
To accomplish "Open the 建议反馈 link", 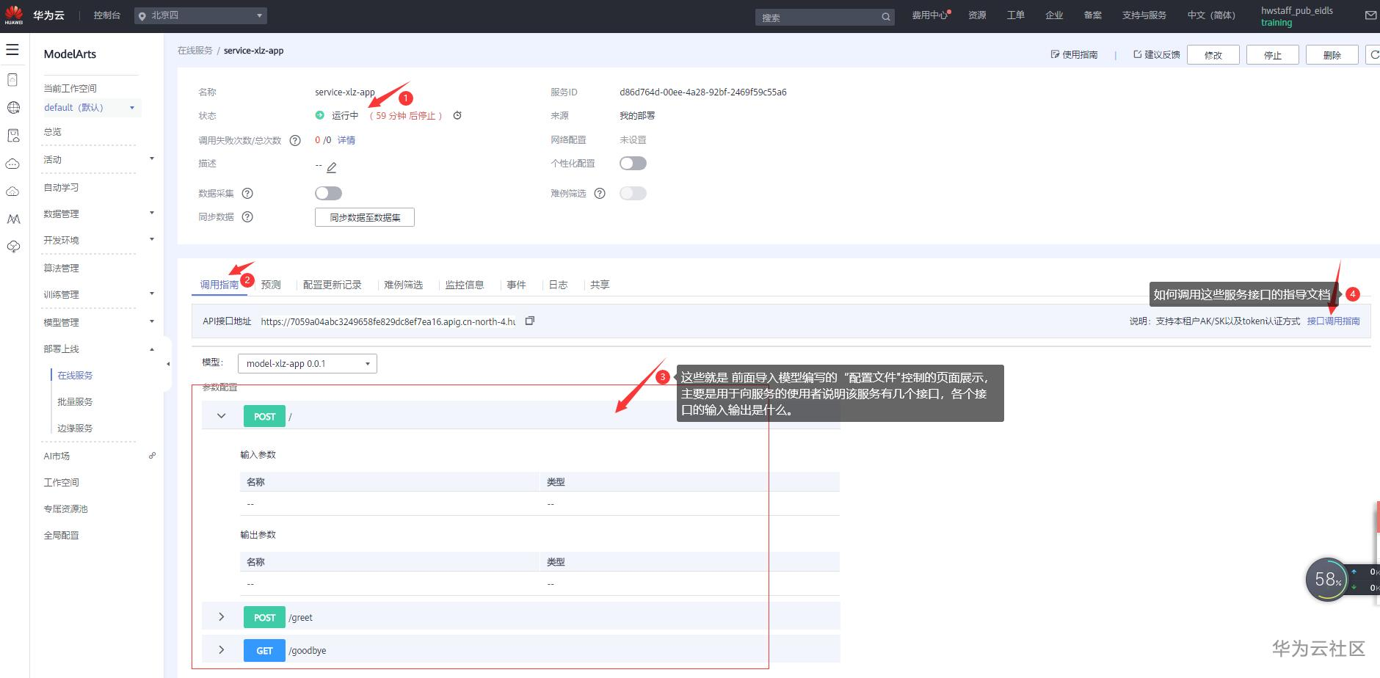I will point(1157,55).
